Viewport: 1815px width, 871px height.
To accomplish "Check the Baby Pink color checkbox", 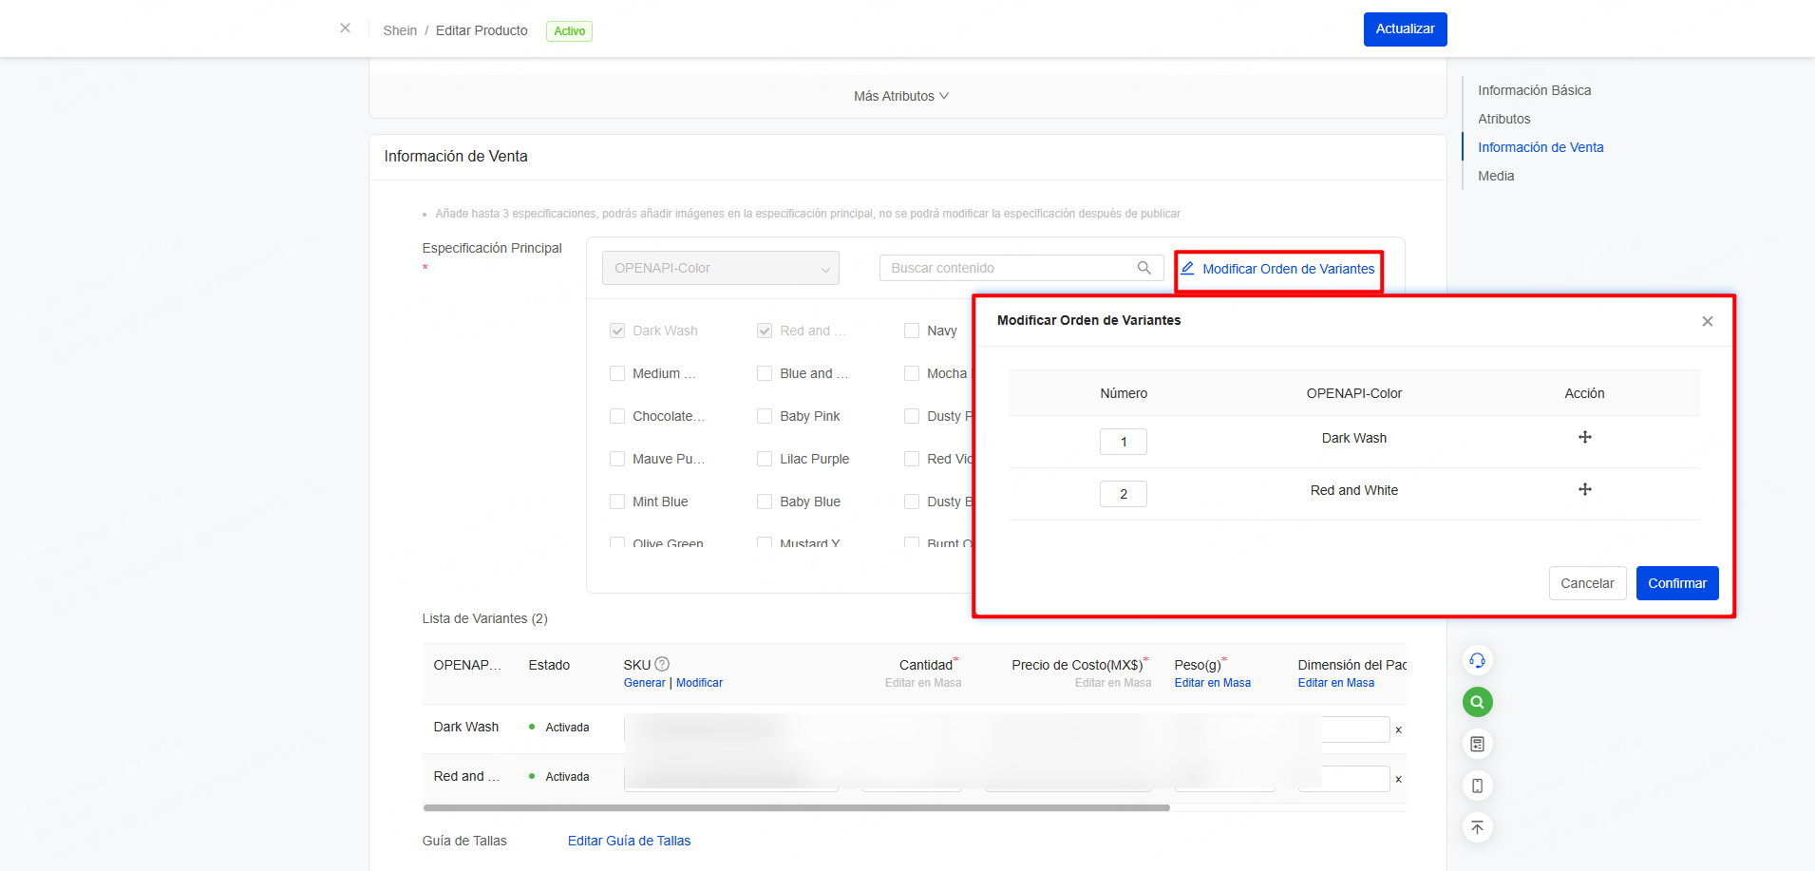I will pyautogui.click(x=765, y=416).
